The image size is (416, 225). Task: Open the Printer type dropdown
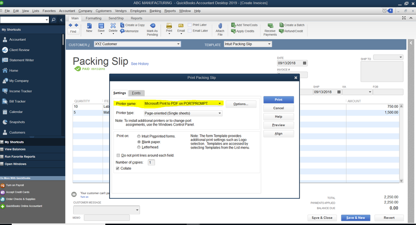coord(220,113)
